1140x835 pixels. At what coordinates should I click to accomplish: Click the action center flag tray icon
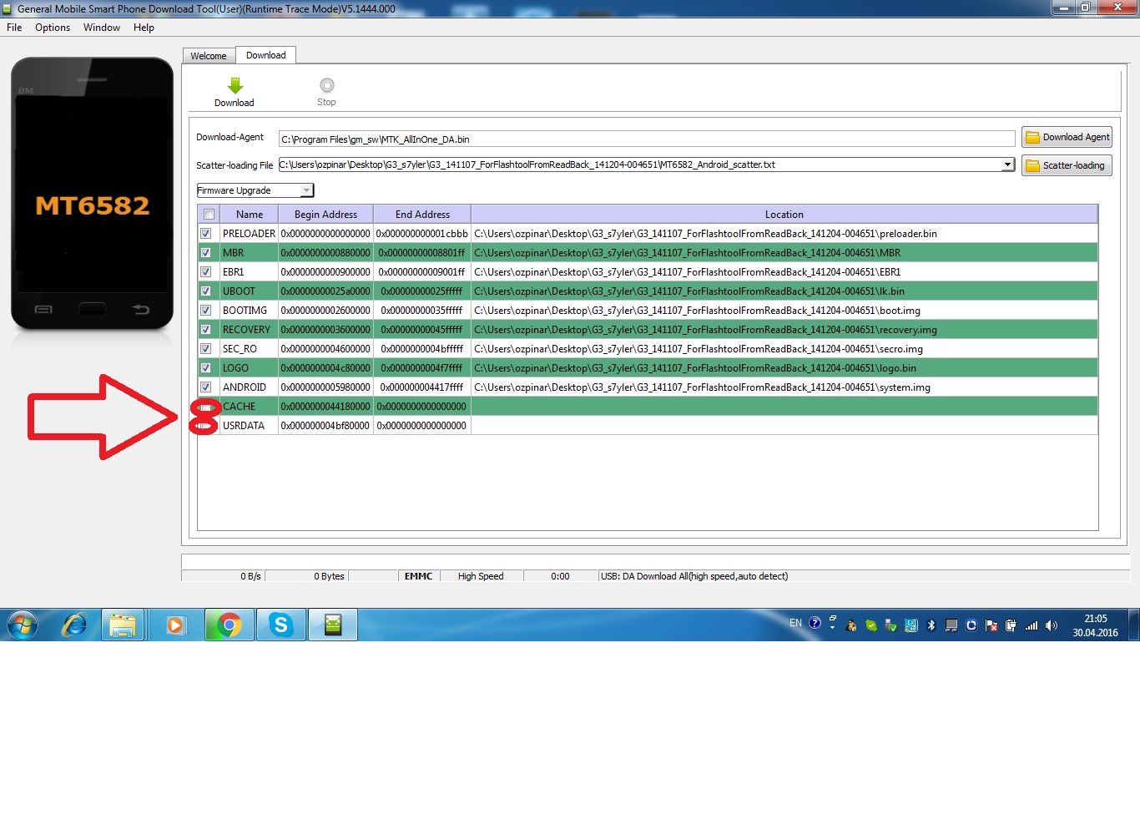(991, 625)
